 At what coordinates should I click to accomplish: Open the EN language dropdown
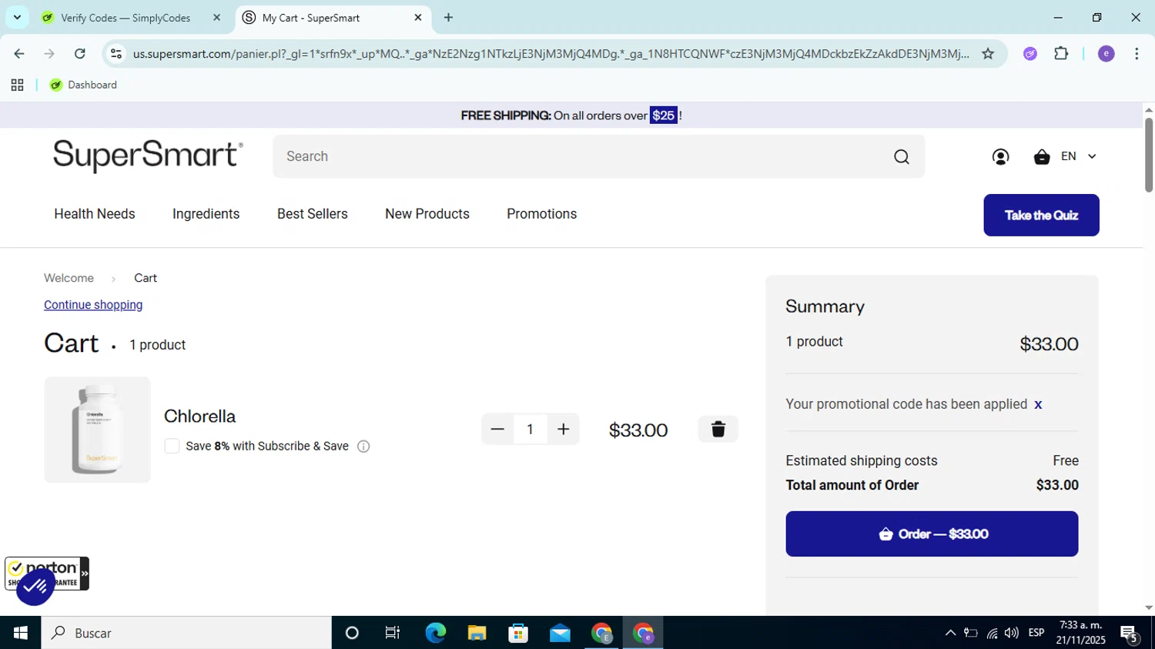1078,157
